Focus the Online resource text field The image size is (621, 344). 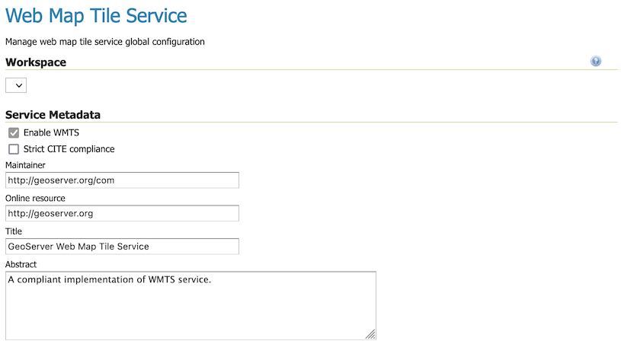tap(122, 213)
